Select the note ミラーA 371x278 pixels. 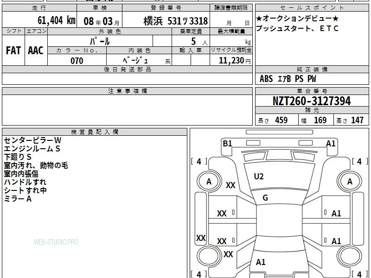point(18,199)
